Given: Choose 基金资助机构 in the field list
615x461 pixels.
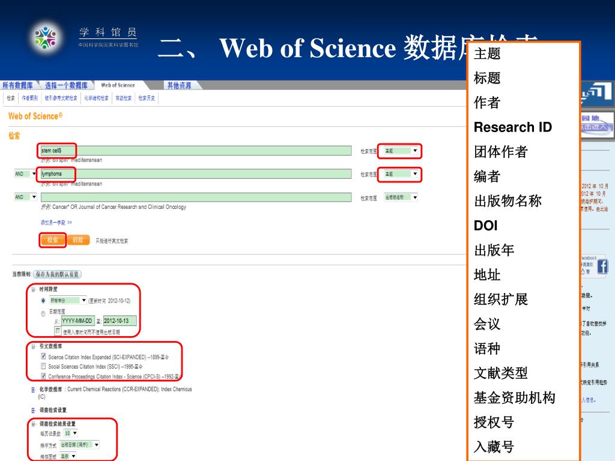Looking at the screenshot, I should point(515,397).
